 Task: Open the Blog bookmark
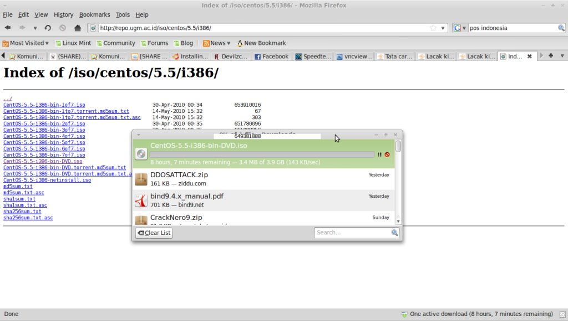tap(183, 43)
